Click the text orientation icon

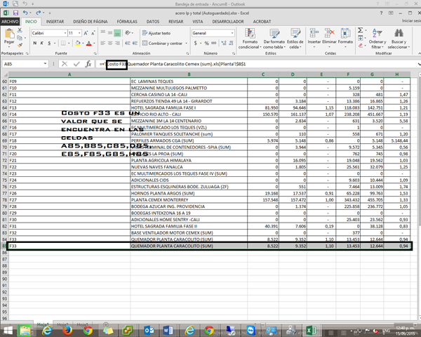click(x=128, y=33)
